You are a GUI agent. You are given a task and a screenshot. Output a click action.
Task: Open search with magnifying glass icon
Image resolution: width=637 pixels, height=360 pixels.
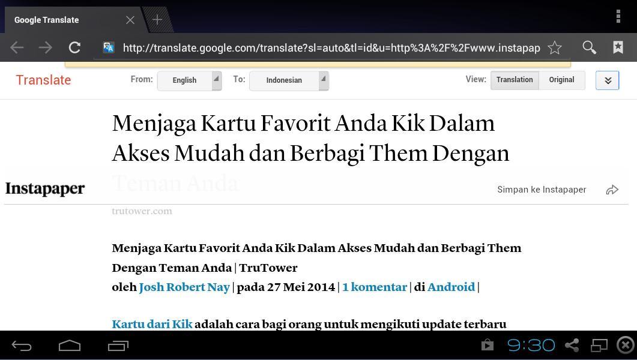(589, 47)
